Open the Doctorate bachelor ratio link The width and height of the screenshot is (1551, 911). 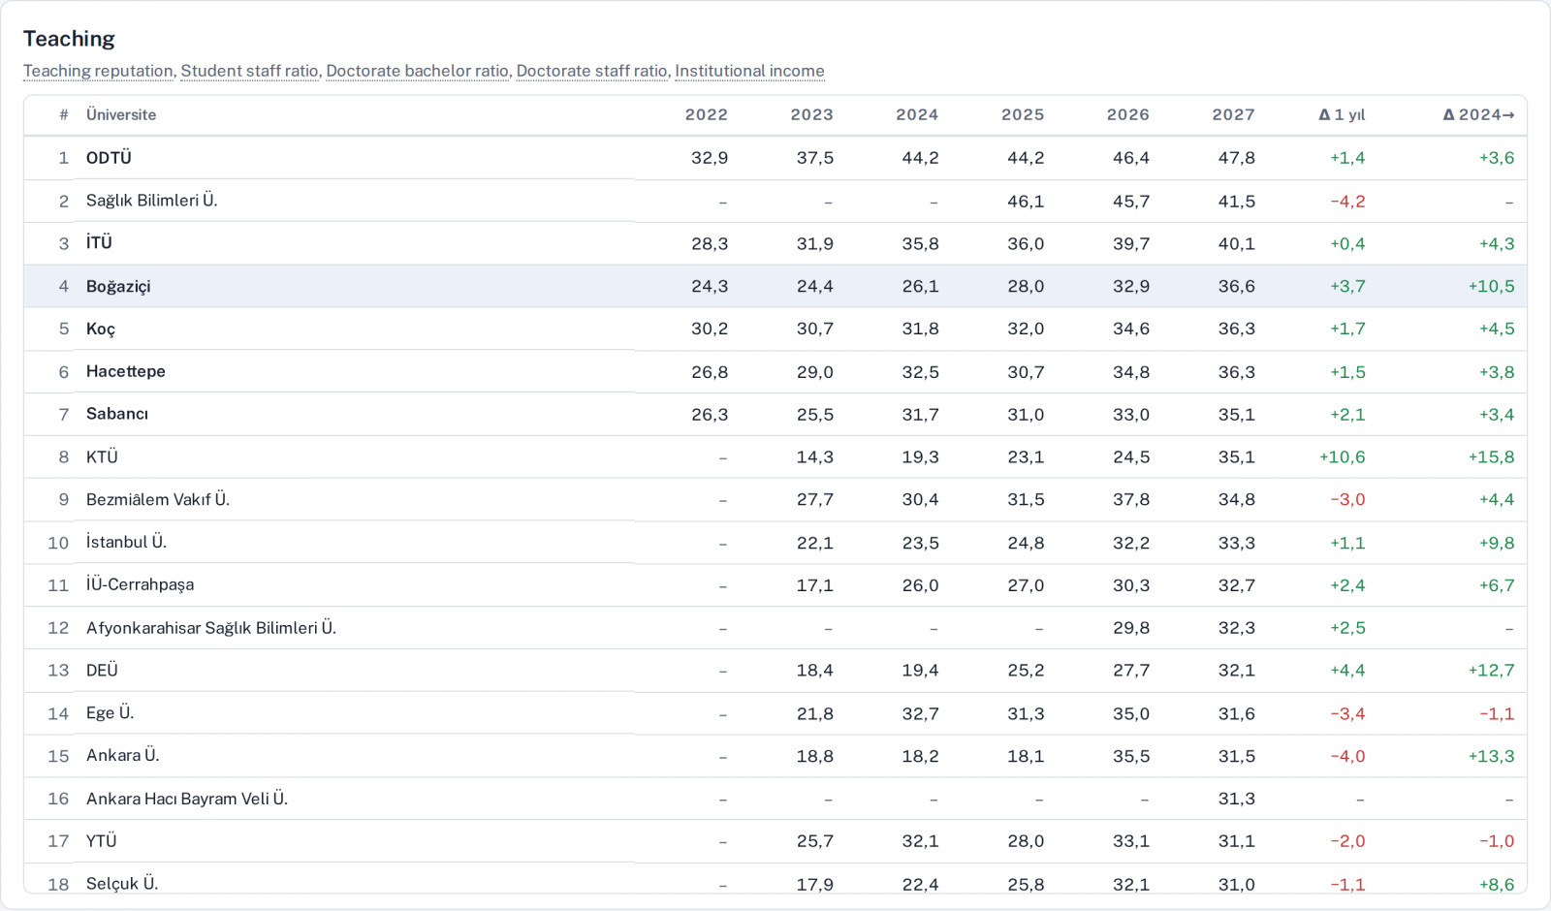coord(417,71)
